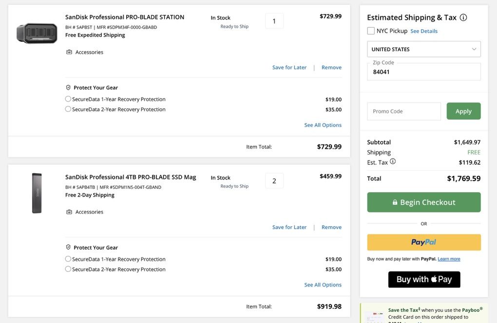This screenshot has height=323, width=497.
Task: Click the Apply promo button
Action: coord(463,111)
